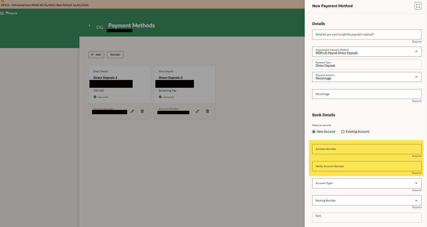Click the Remaining Pay text
427x227 pixels.
click(167, 91)
